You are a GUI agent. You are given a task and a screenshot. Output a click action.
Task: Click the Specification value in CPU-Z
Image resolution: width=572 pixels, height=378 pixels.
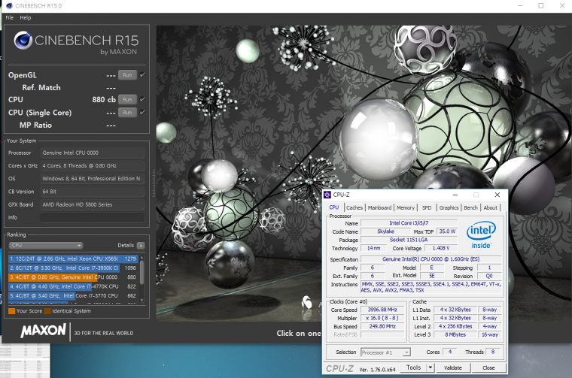431,259
